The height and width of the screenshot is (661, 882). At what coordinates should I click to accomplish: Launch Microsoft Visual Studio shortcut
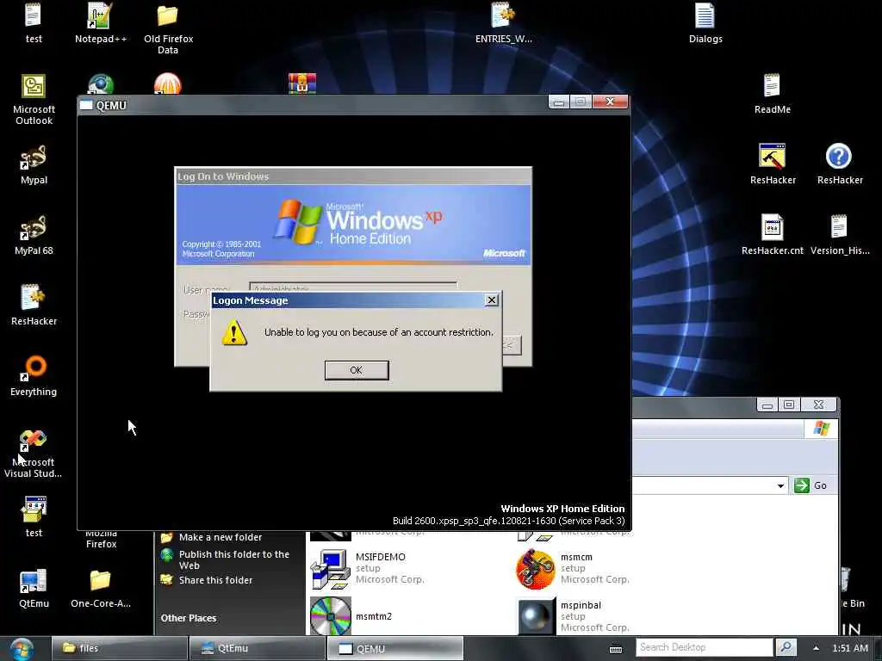tap(33, 453)
